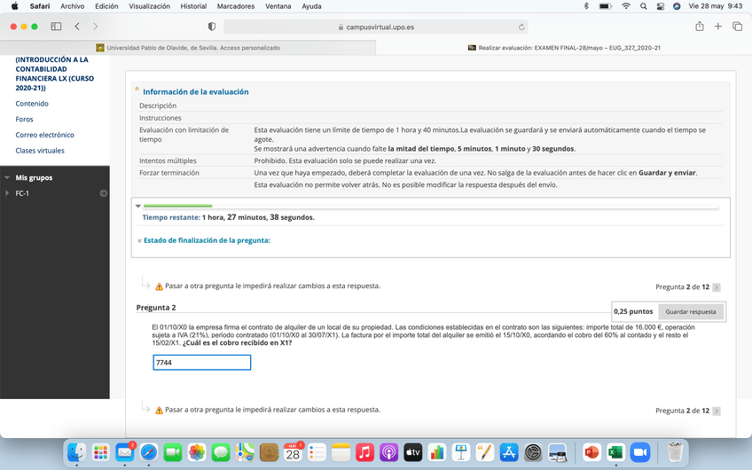Go to next question with bottom arrow

point(717,411)
